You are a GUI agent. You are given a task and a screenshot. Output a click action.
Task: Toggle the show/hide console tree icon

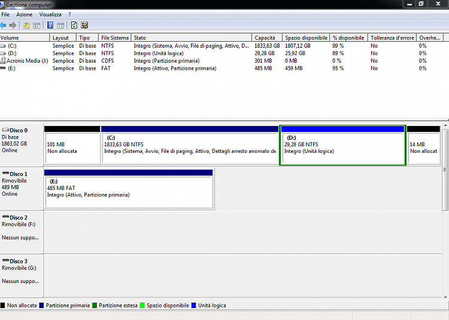[x=37, y=26]
